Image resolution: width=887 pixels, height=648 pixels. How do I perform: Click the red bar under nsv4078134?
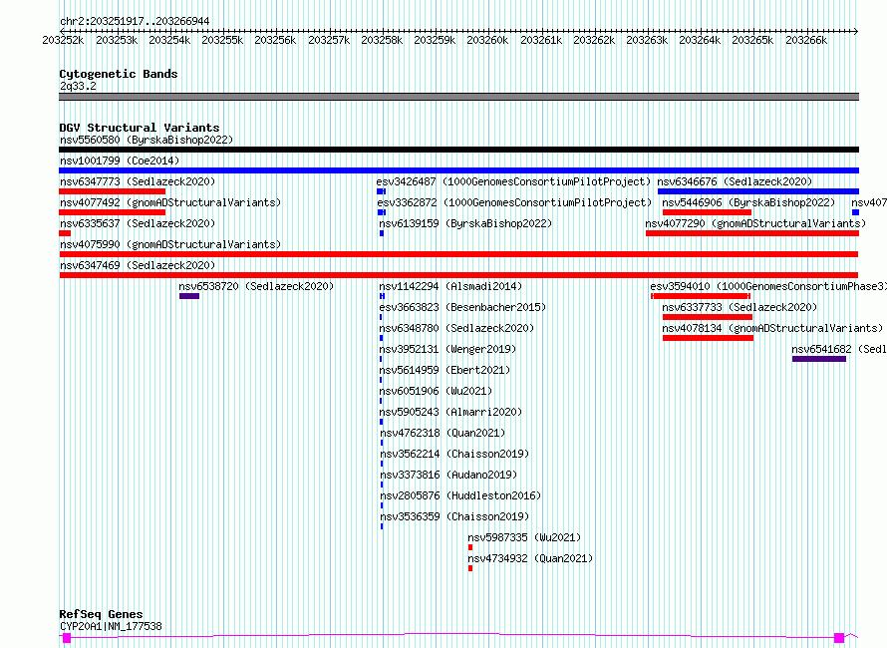[x=708, y=338]
